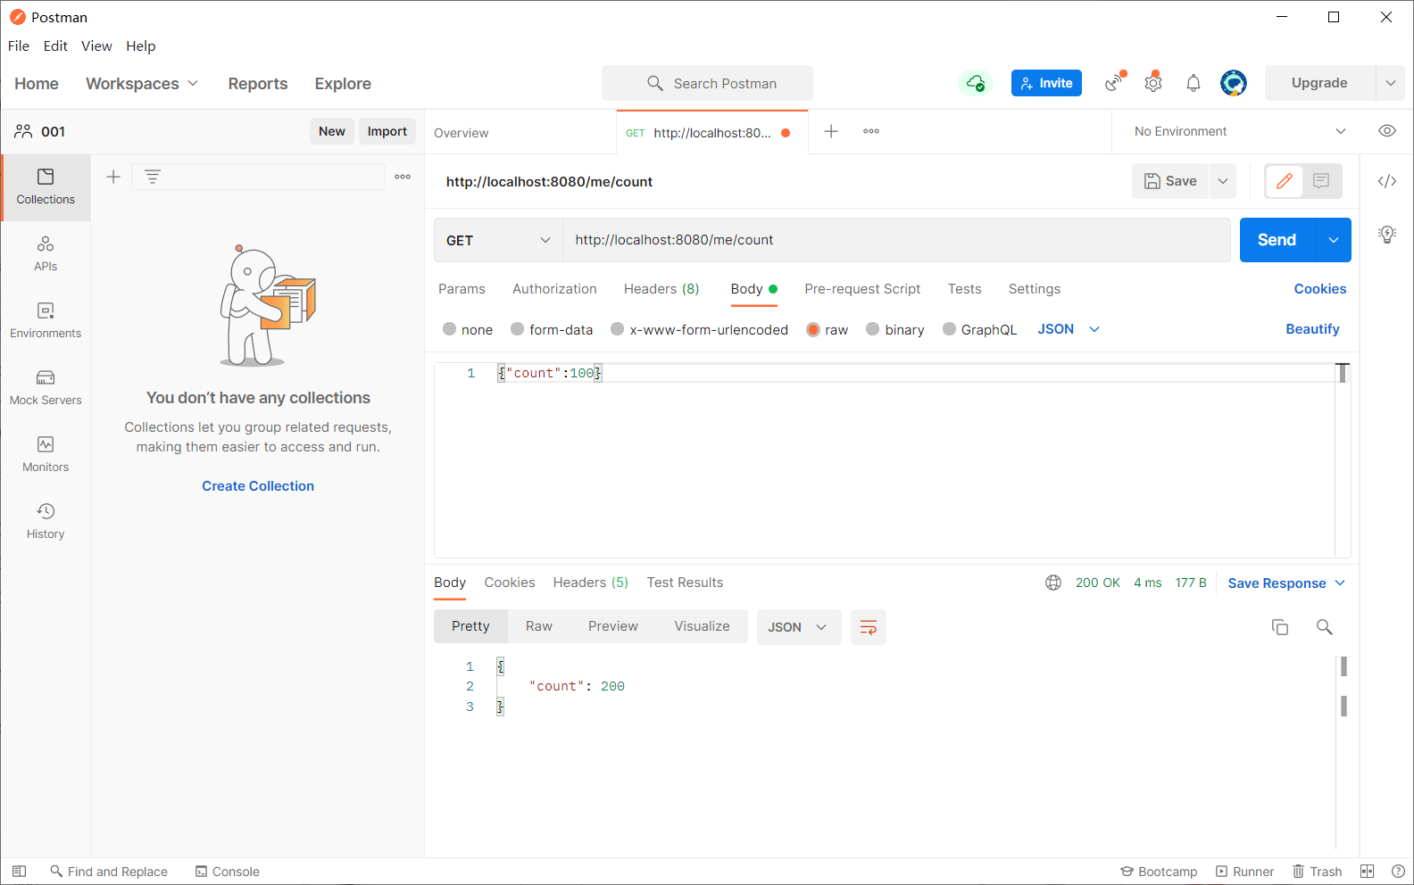Switch to the Authorization tab
Screen dimensions: 1414x885
point(554,289)
